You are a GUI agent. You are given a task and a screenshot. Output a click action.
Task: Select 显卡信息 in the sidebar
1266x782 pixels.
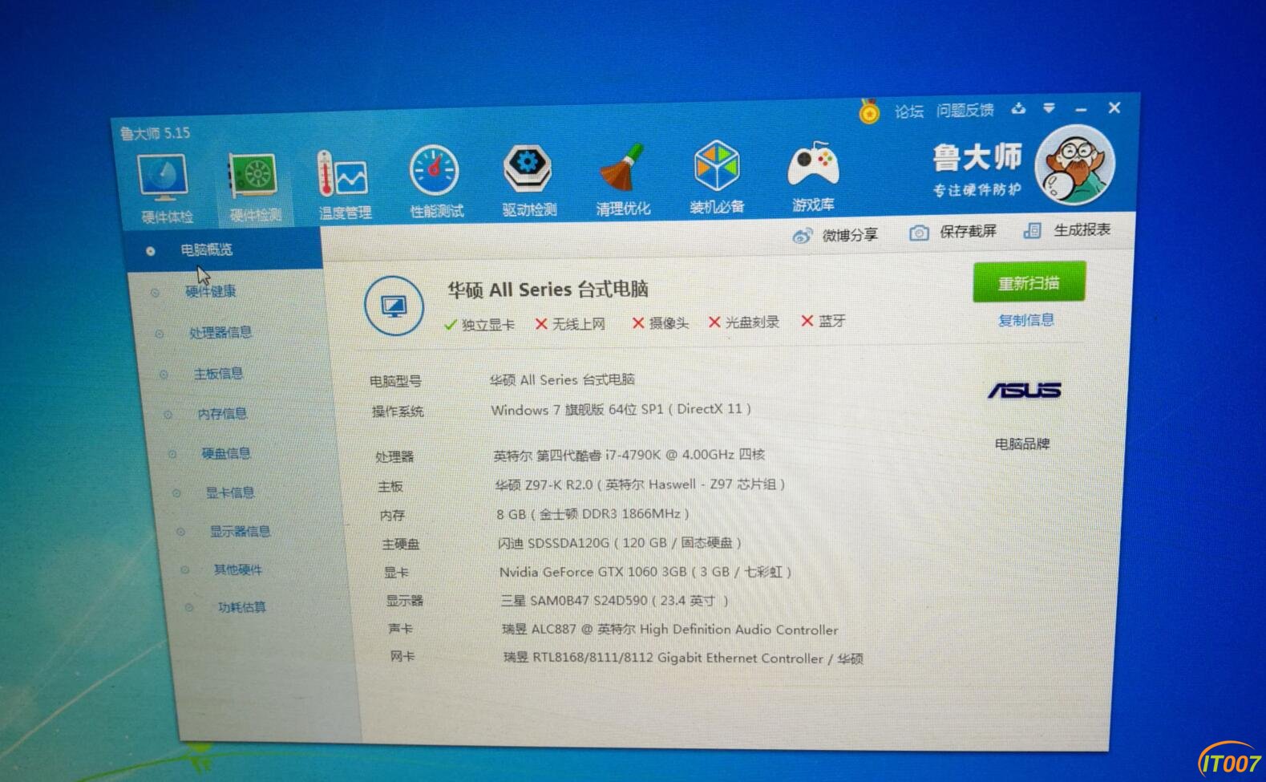point(230,492)
